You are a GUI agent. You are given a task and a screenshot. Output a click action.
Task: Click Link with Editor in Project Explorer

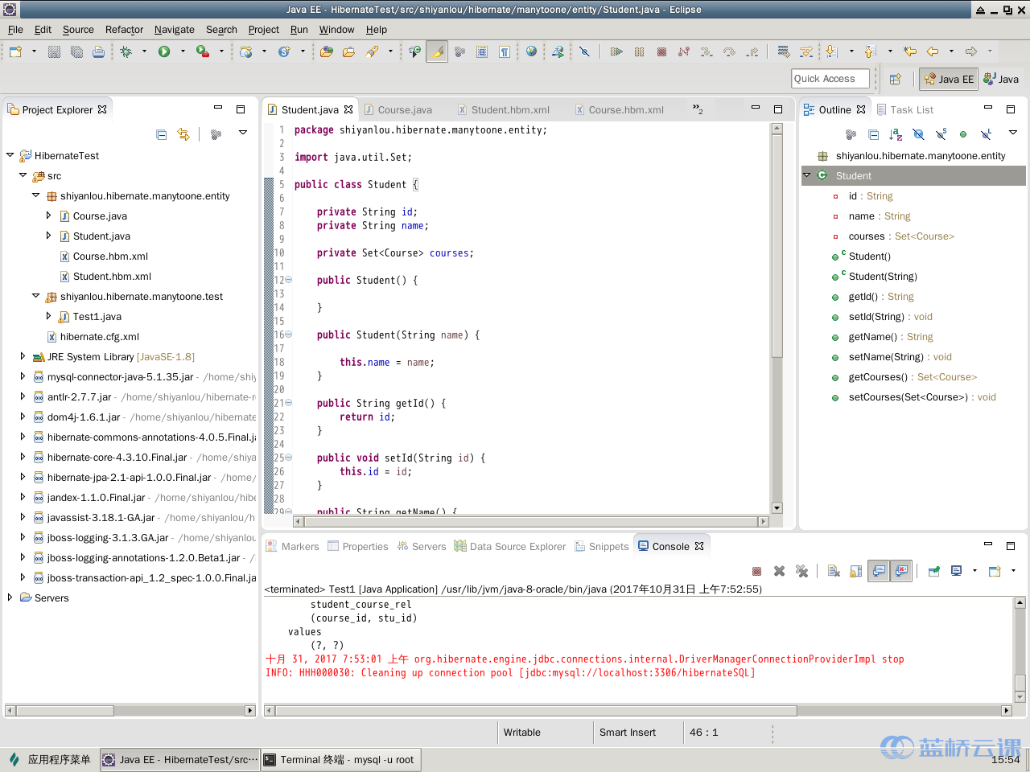pos(183,134)
